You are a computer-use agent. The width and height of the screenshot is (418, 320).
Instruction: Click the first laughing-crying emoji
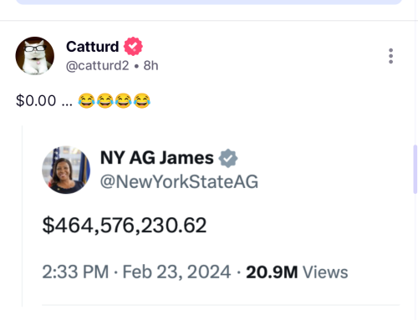86,100
